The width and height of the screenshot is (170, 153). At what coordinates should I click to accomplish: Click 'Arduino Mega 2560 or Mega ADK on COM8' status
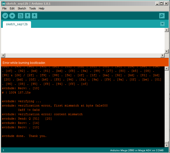pyautogui.click(x=137, y=150)
